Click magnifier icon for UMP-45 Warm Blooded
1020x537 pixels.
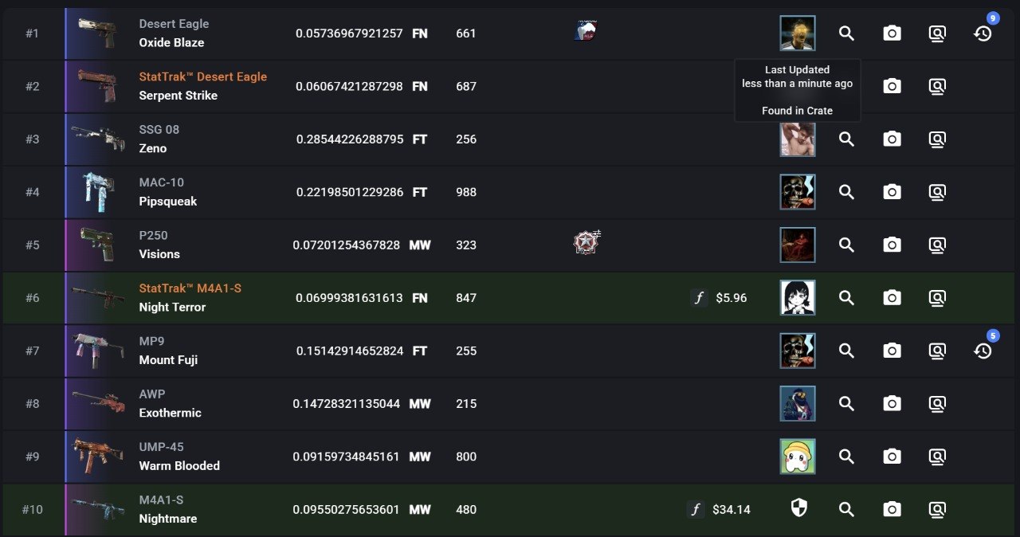pyautogui.click(x=846, y=457)
